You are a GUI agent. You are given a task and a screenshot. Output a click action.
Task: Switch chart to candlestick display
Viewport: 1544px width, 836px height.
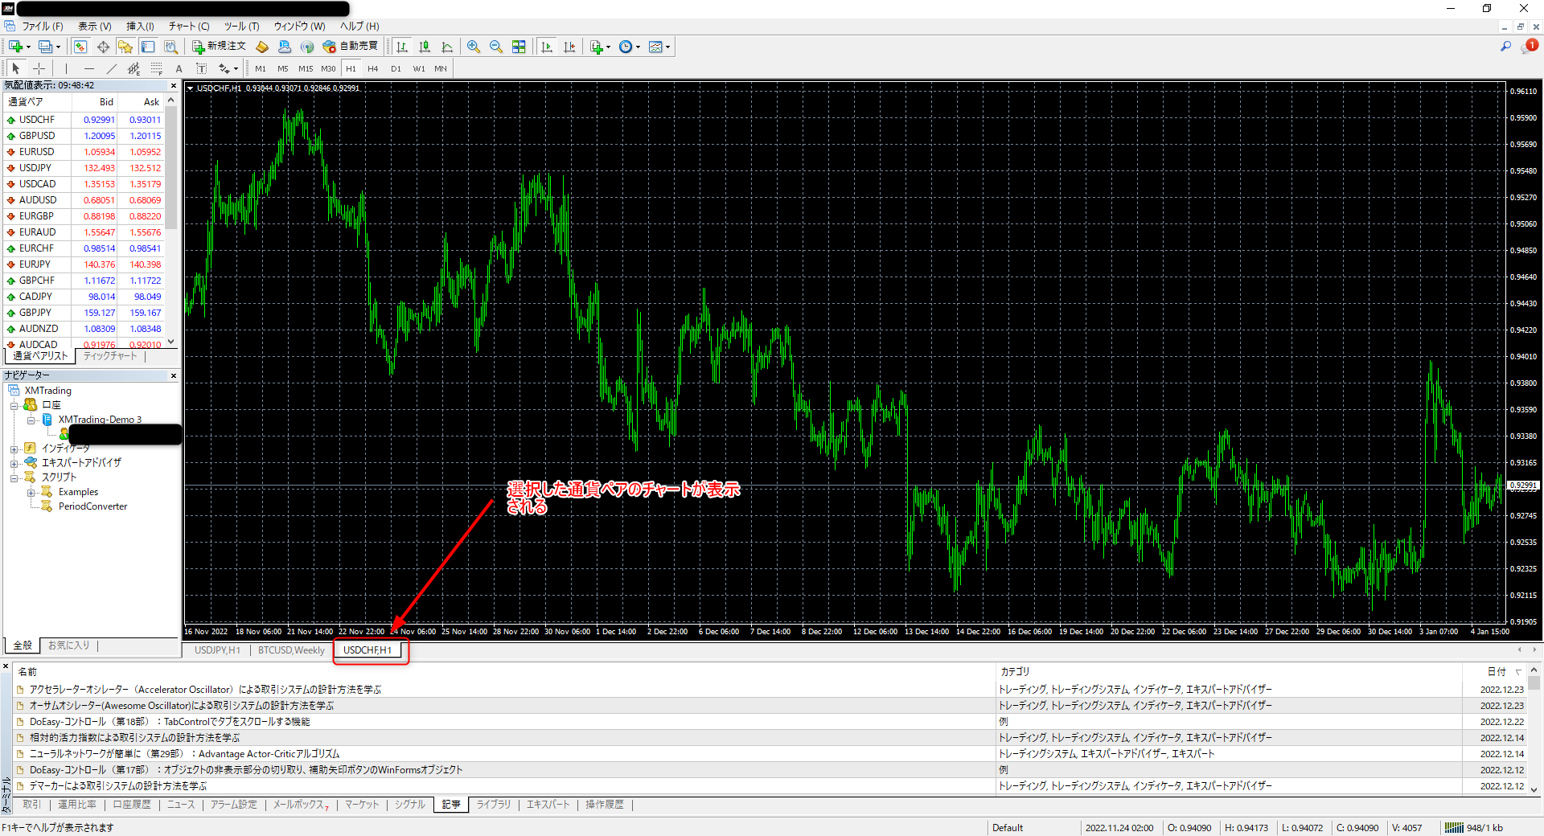[x=425, y=47]
